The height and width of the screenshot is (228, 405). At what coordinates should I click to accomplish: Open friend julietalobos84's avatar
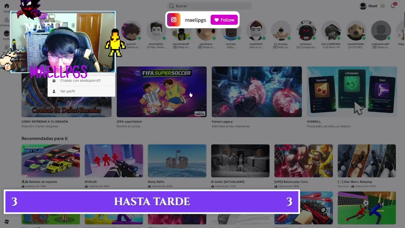point(381,31)
